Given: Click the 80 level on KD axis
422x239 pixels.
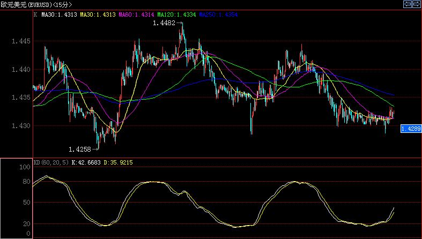Looking at the screenshot, I should tap(27, 182).
